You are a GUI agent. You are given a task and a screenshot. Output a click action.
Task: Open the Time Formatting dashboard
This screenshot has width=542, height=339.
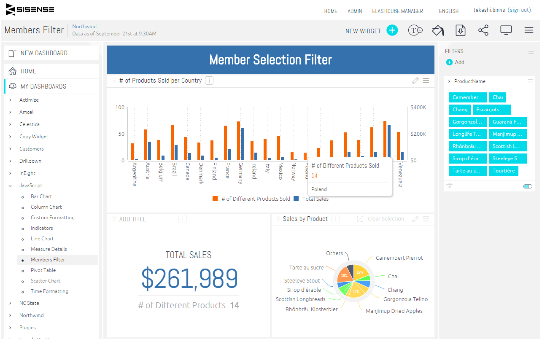[49, 291]
